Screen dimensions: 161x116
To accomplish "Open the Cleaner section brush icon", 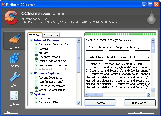I will (x=15, y=38).
